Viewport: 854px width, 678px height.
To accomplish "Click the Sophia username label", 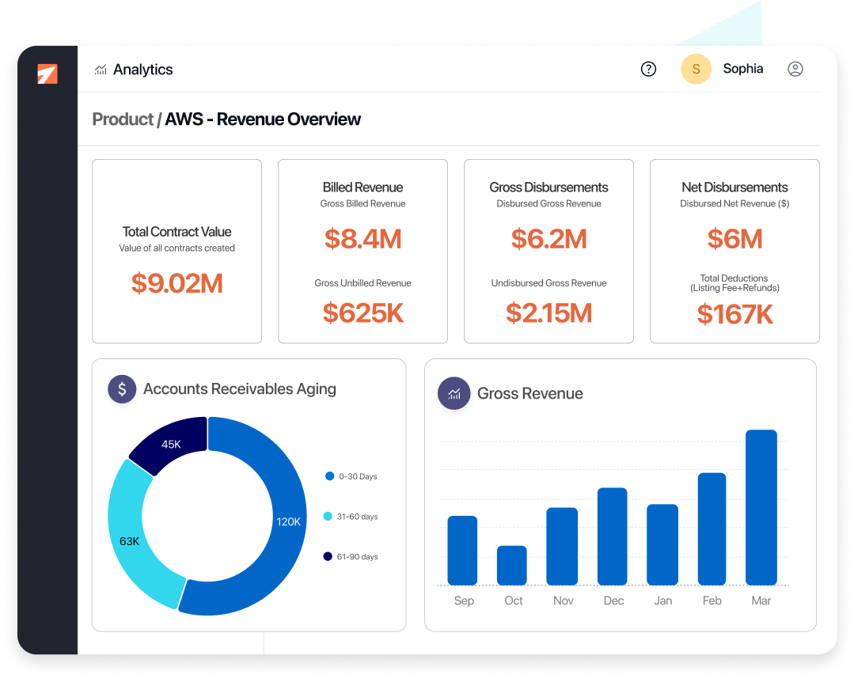I will 743,69.
